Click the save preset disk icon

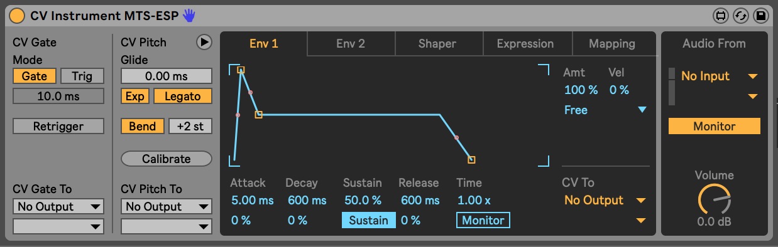[760, 16]
